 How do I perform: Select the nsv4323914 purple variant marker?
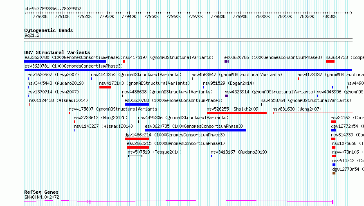(x=226, y=96)
